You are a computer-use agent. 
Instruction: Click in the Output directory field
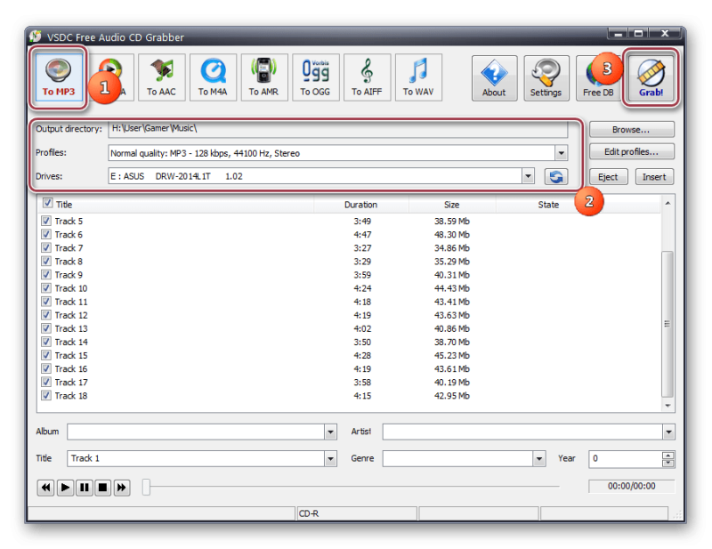(338, 129)
